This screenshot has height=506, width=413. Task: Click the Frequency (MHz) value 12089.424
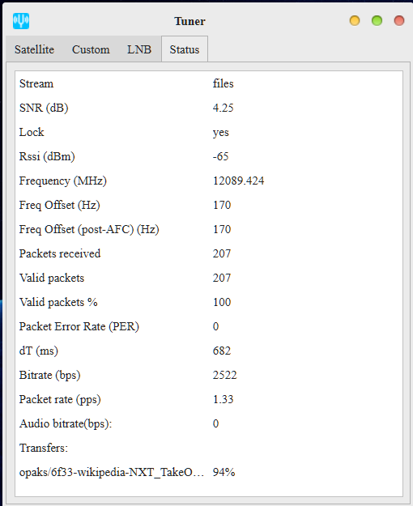point(238,181)
